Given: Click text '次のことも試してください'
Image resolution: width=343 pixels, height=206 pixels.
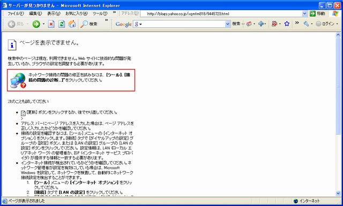Looking at the screenshot, I should (28, 101).
